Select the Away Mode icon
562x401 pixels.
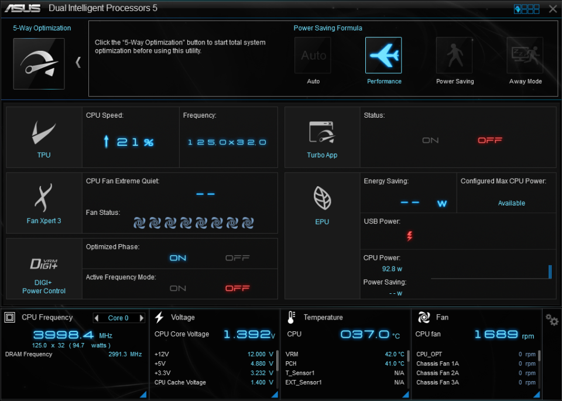[525, 55]
